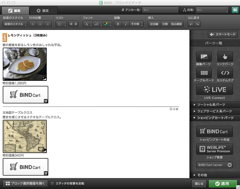Apply italic with the i button
The width and height of the screenshot is (240, 189).
coord(126,24)
